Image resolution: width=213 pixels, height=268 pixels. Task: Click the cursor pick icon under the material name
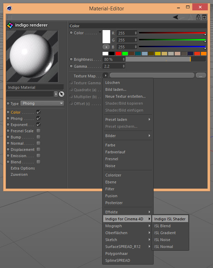pyautogui.click(x=61, y=94)
